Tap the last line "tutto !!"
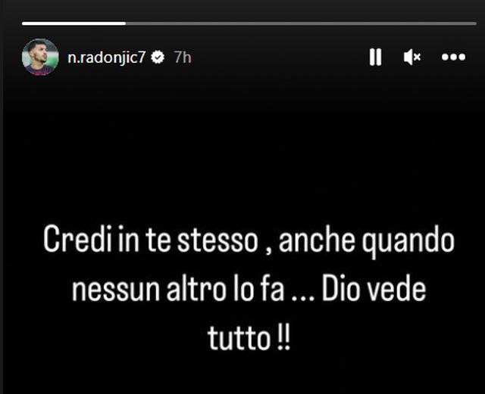485x394 pixels. pyautogui.click(x=249, y=337)
